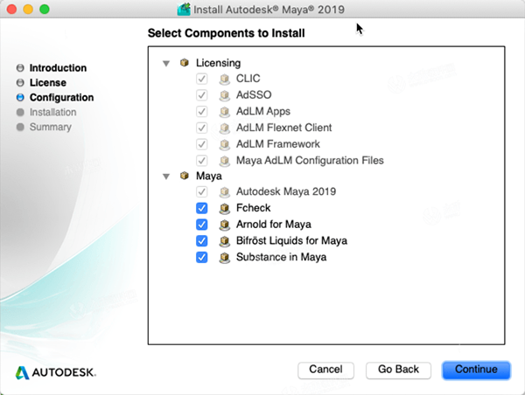Click the Configuration step bullet

click(20, 97)
